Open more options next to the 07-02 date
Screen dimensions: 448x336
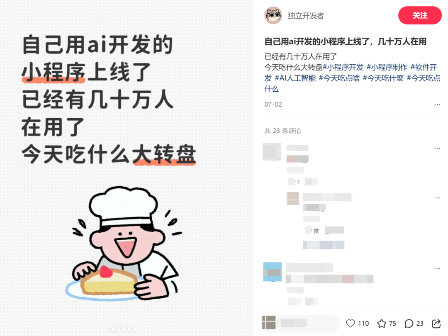(x=437, y=105)
